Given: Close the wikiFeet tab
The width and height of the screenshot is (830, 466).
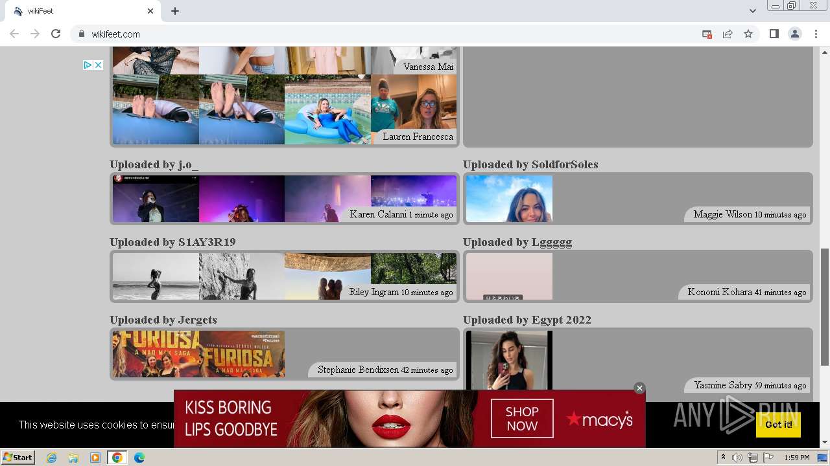Looking at the screenshot, I should pyautogui.click(x=150, y=11).
